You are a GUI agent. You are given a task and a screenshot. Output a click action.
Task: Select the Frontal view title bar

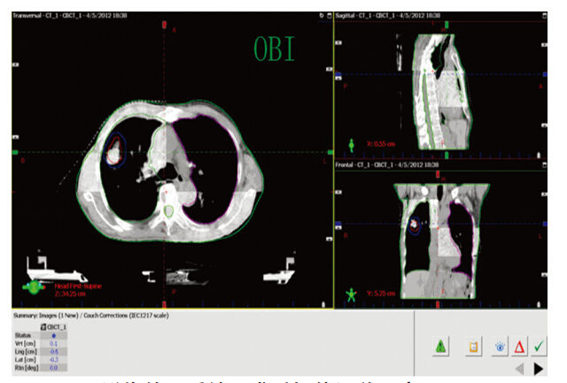click(x=399, y=163)
